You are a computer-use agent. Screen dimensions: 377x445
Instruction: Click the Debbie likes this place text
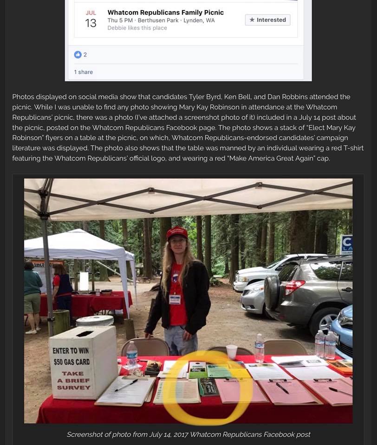click(137, 28)
